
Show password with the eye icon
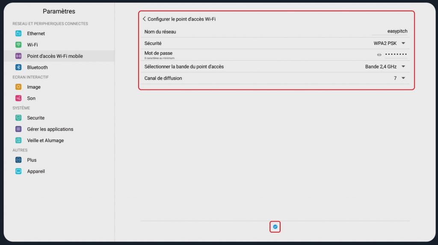click(379, 55)
